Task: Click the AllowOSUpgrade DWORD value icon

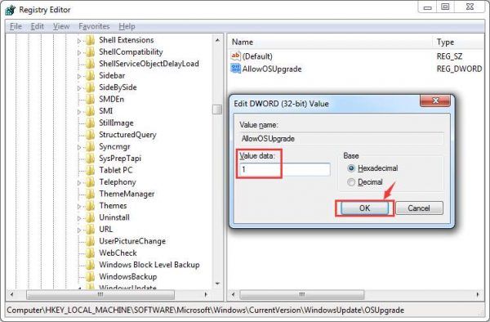Action: pos(236,69)
